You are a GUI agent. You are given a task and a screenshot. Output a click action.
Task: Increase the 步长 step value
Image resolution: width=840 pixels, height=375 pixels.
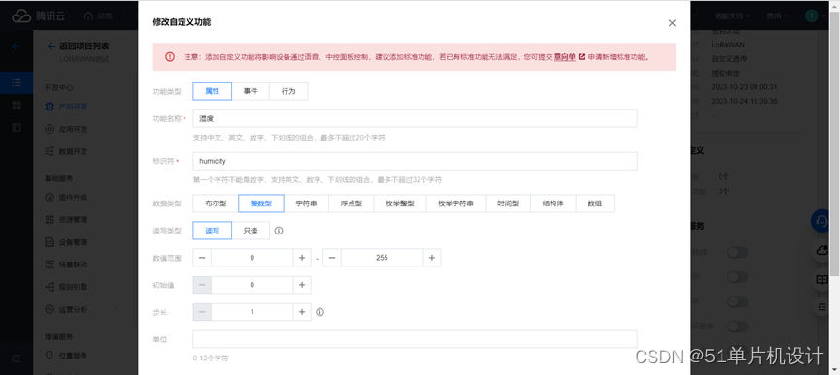tap(302, 312)
